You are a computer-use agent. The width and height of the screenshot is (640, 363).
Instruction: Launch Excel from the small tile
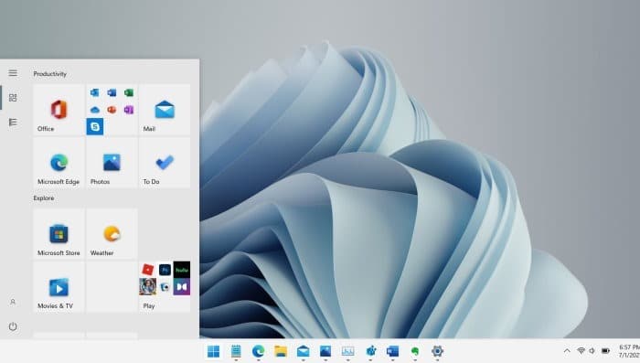point(129,92)
